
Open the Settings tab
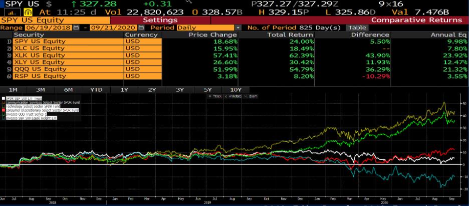coord(160,20)
